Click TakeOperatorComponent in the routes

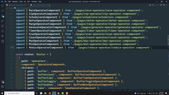tap(80, 88)
